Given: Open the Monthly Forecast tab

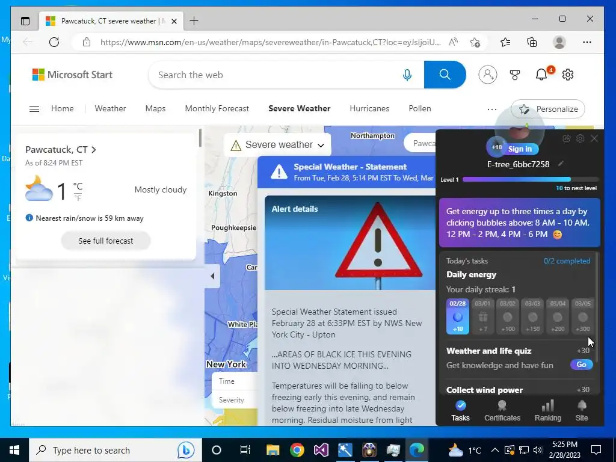Looking at the screenshot, I should click(x=217, y=108).
